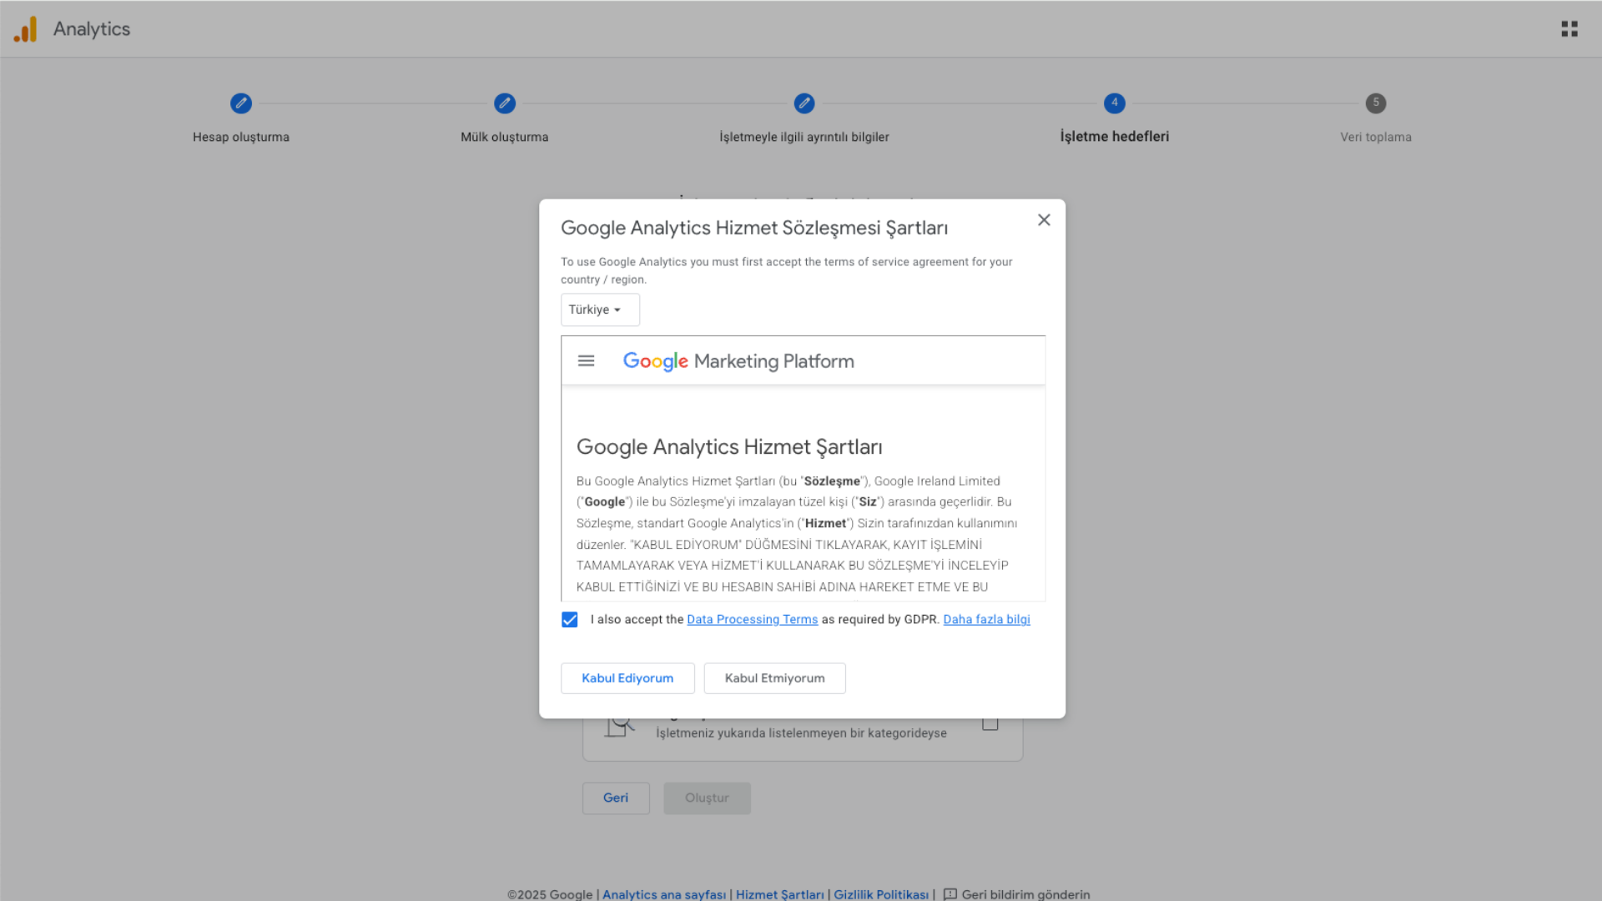Viewport: 1602px width, 901px height.
Task: Open the Gizlilik Politikası footer link
Action: [881, 894]
